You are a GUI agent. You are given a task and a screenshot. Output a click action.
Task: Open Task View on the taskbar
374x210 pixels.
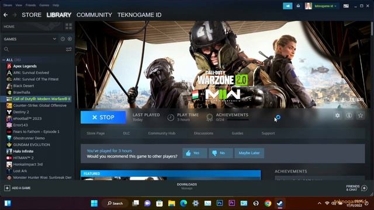click(x=136, y=204)
